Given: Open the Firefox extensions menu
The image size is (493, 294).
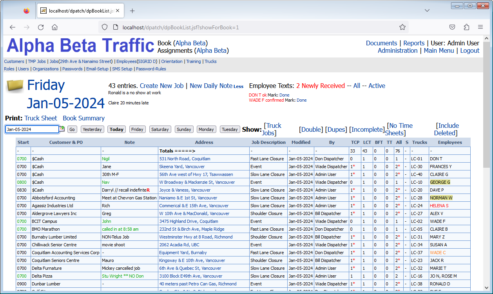Looking at the screenshot, I should click(466, 27).
